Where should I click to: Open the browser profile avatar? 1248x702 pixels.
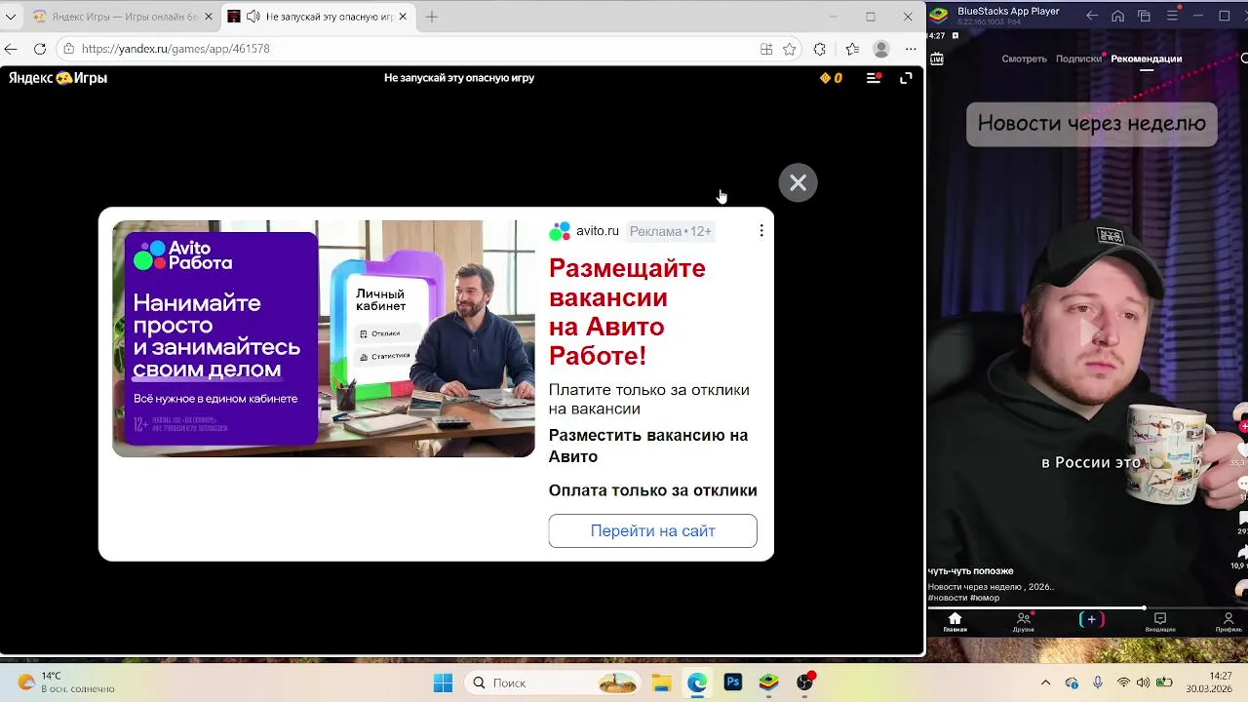[881, 49]
